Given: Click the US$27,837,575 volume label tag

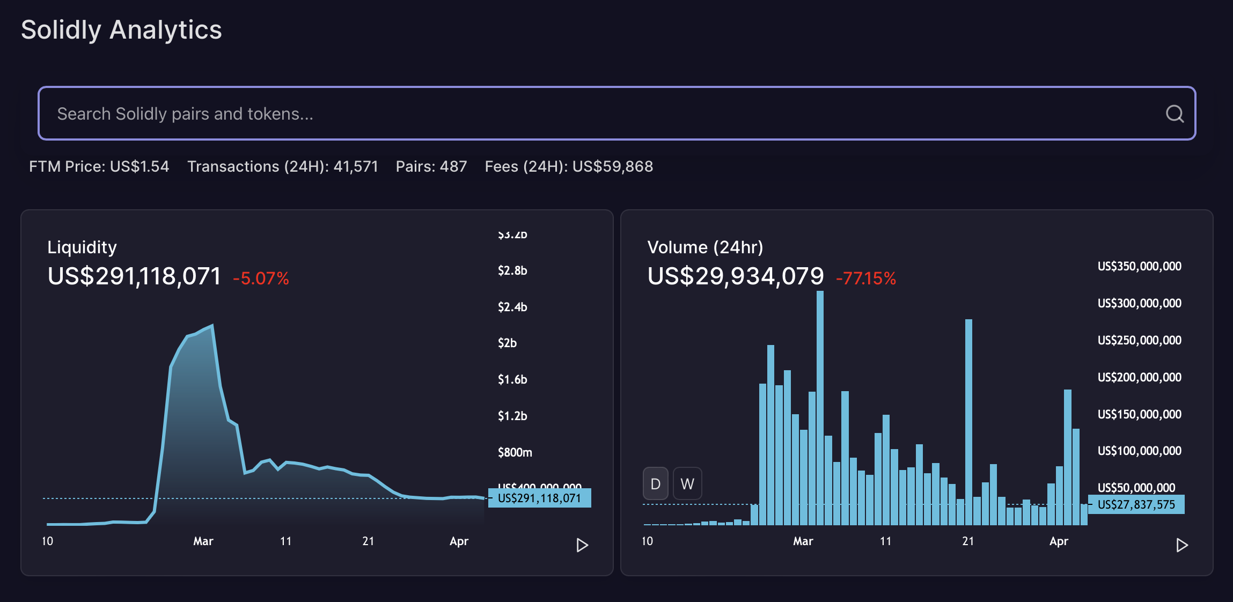Looking at the screenshot, I should (1136, 504).
